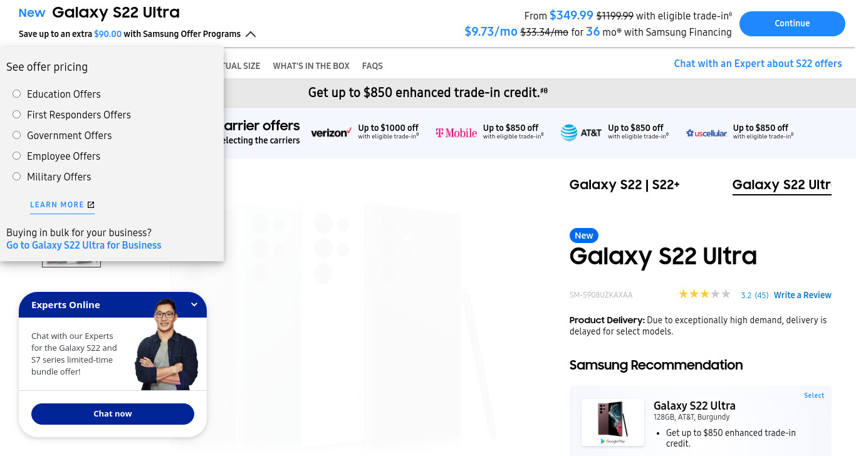The image size is (856, 456).
Task: Click the blue Continue button
Action: click(x=792, y=24)
